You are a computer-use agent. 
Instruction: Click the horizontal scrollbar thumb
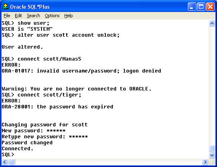[12, 162]
